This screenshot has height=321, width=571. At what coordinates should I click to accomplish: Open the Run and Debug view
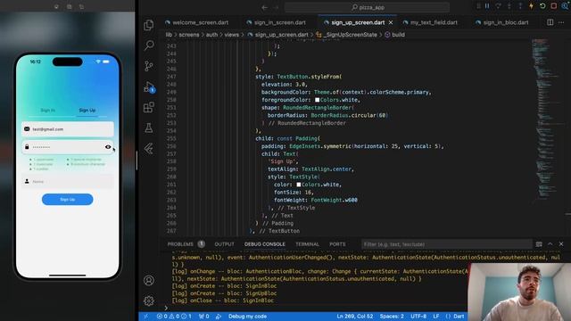[149, 87]
